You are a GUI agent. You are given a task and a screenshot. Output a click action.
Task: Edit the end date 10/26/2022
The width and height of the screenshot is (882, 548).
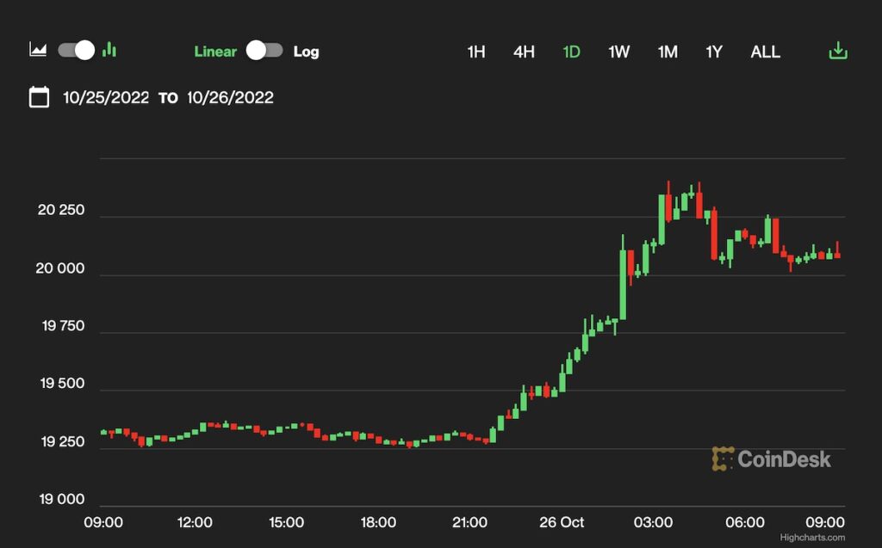230,98
